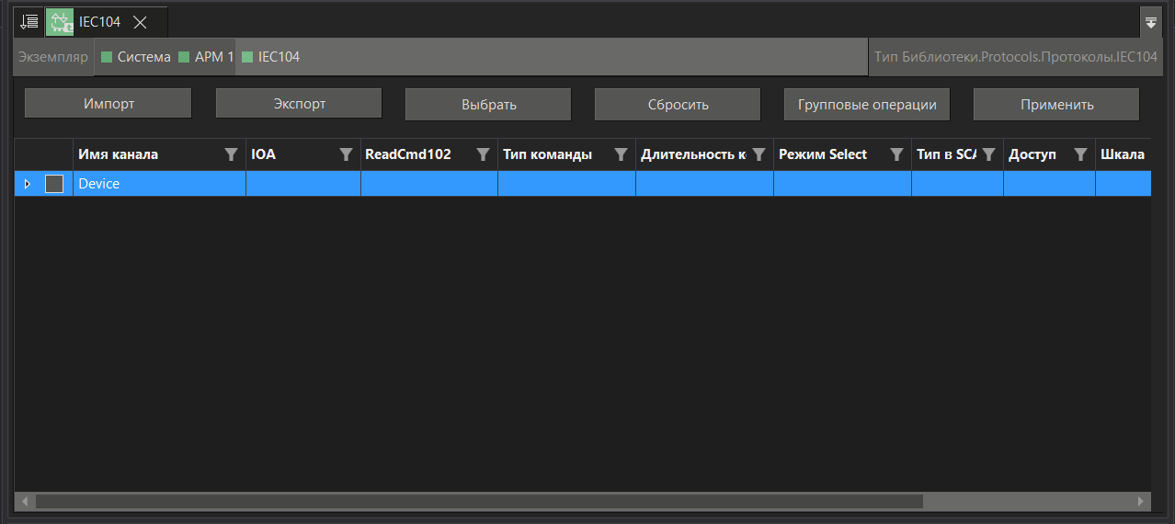Expand the Device tree row
1175x524 pixels.
click(28, 184)
